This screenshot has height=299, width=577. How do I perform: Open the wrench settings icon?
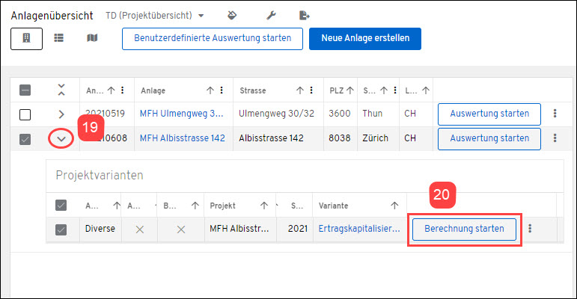point(271,16)
